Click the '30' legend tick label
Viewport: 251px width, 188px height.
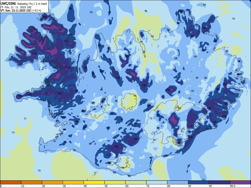pyautogui.click(x=64, y=186)
